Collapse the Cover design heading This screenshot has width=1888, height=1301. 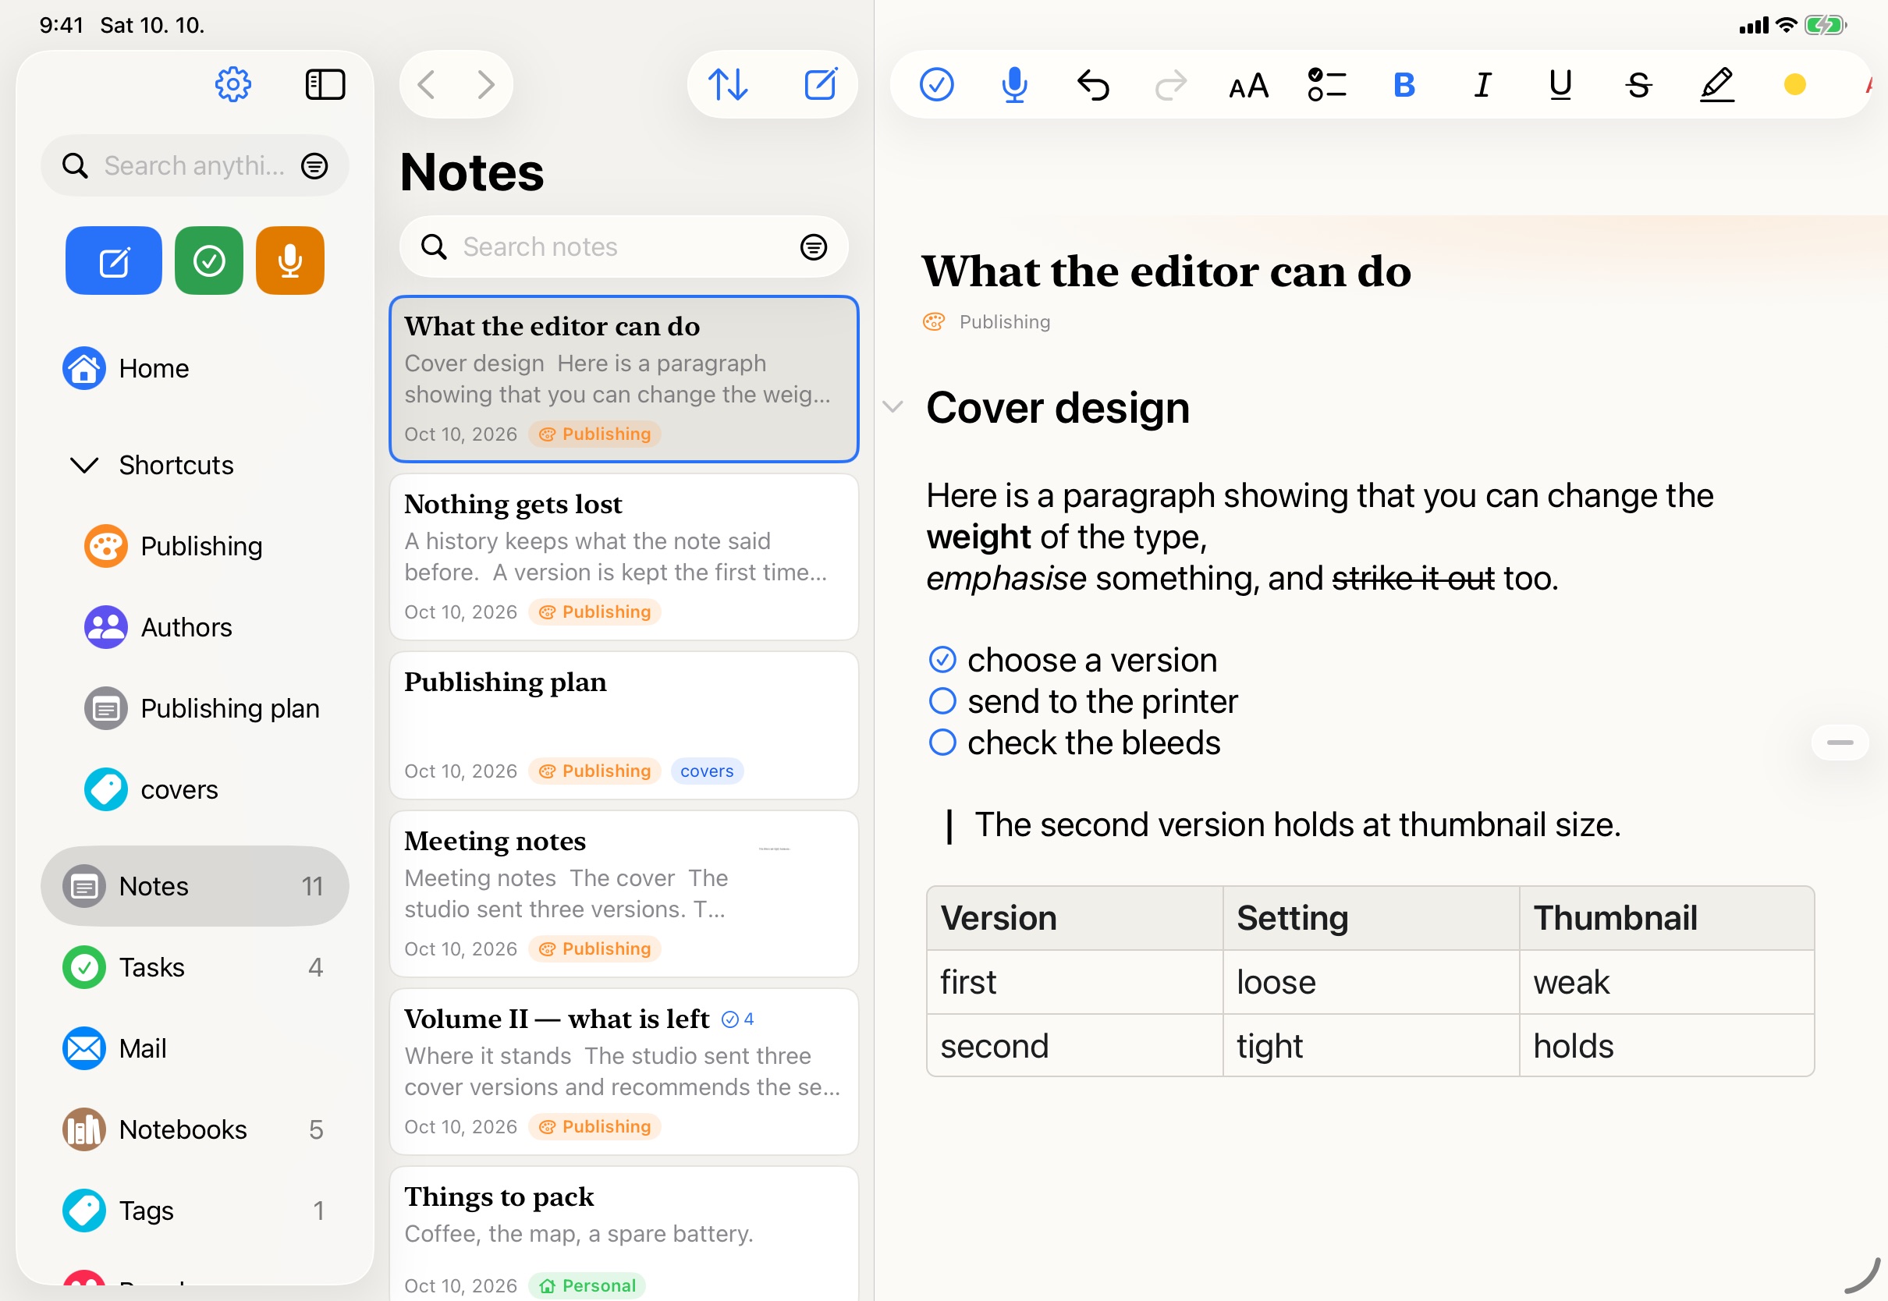(893, 407)
